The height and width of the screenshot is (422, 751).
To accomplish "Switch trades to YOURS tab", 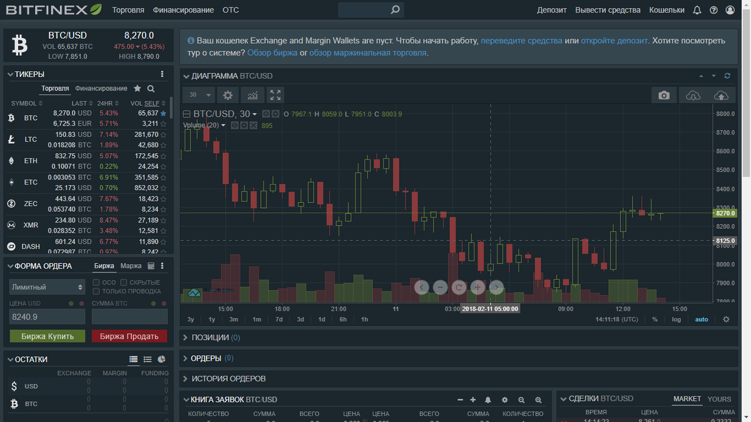I will coord(719,399).
